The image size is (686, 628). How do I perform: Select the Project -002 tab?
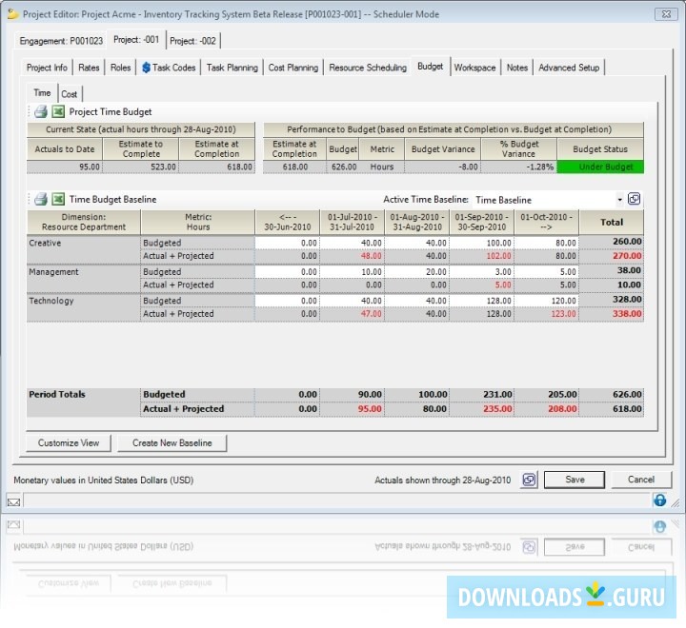(x=192, y=41)
